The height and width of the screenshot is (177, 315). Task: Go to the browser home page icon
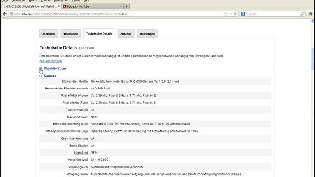coord(311,14)
